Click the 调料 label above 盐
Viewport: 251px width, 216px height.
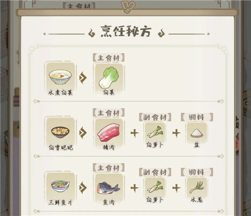click(197, 117)
